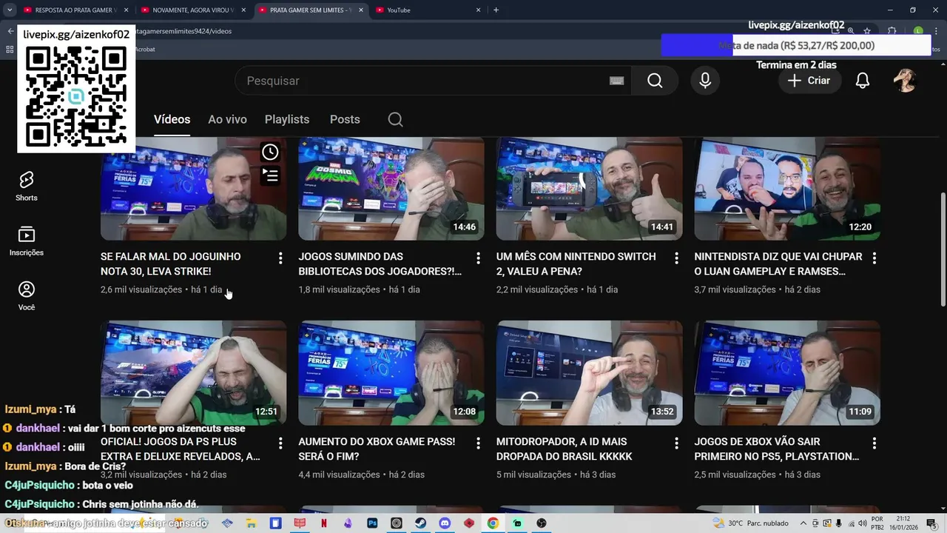The height and width of the screenshot is (533, 947).
Task: Open video title UM MÊS COM NINTENDO SWITCH 2
Action: (x=576, y=264)
